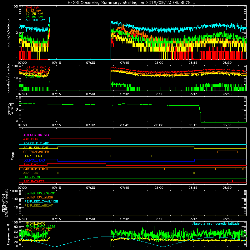Pick the 'SC_TRANSMITTER' flag label
The height and width of the screenshot is (250, 250).
click(x=36, y=152)
